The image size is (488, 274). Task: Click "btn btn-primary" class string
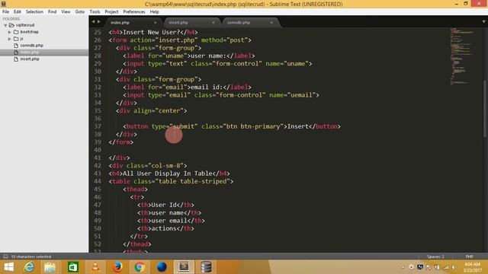click(253, 126)
